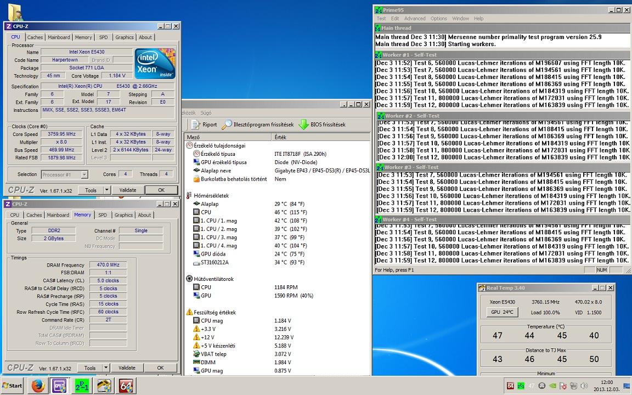
Task: Select CPU tab in bottom CPU-Z window
Action: point(14,215)
